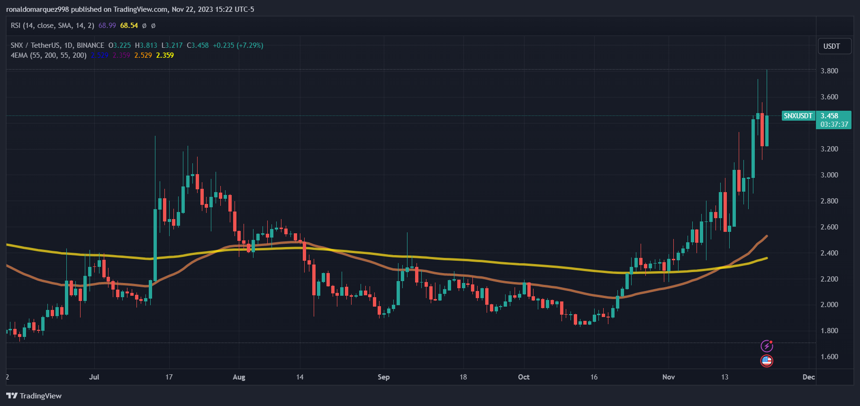The height and width of the screenshot is (406, 860).
Task: Select the RSI indicator legend
Action: pyautogui.click(x=53, y=26)
